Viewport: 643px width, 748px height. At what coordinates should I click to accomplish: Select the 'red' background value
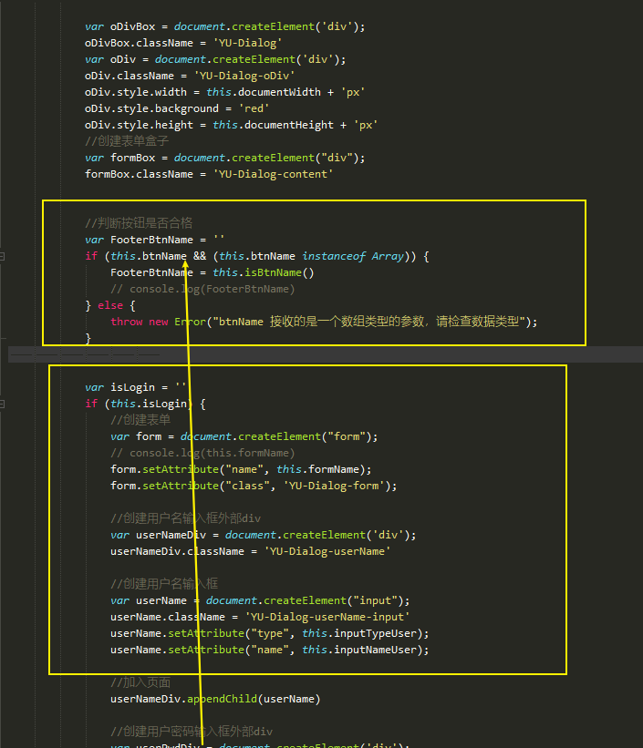pos(254,108)
